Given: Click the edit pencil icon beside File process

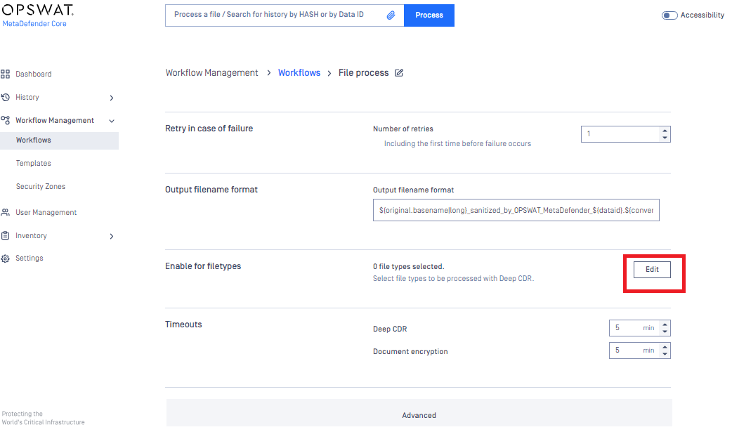Looking at the screenshot, I should [399, 73].
